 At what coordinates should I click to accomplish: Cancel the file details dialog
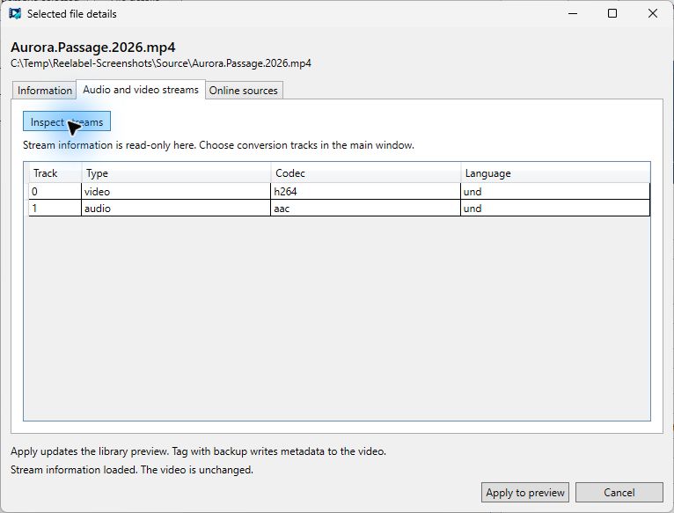tap(619, 493)
